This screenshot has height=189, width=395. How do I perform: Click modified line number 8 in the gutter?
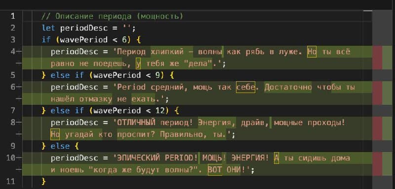click(13, 123)
